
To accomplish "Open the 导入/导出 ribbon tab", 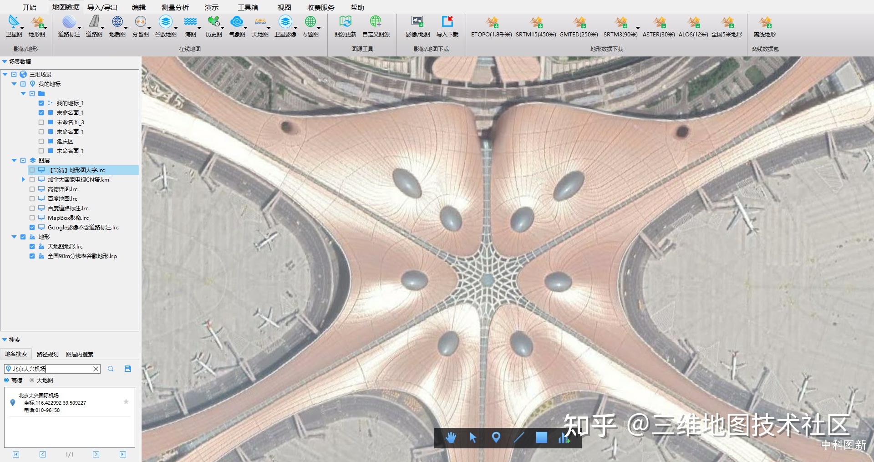I will pyautogui.click(x=102, y=7).
